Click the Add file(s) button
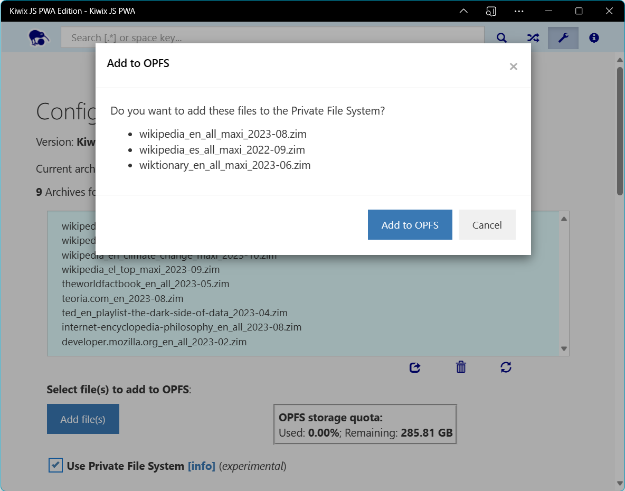Viewport: 625px width, 491px height. click(83, 419)
